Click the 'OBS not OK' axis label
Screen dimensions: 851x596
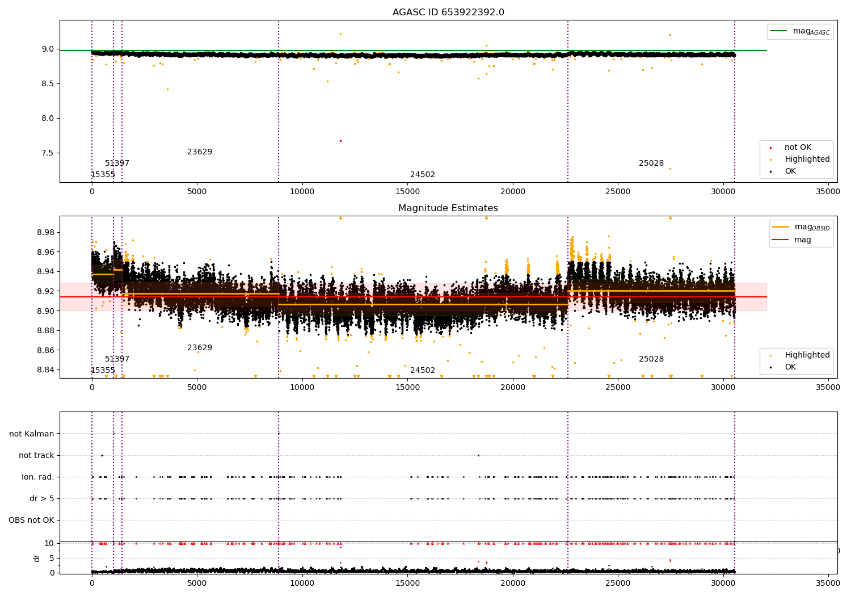click(x=31, y=520)
